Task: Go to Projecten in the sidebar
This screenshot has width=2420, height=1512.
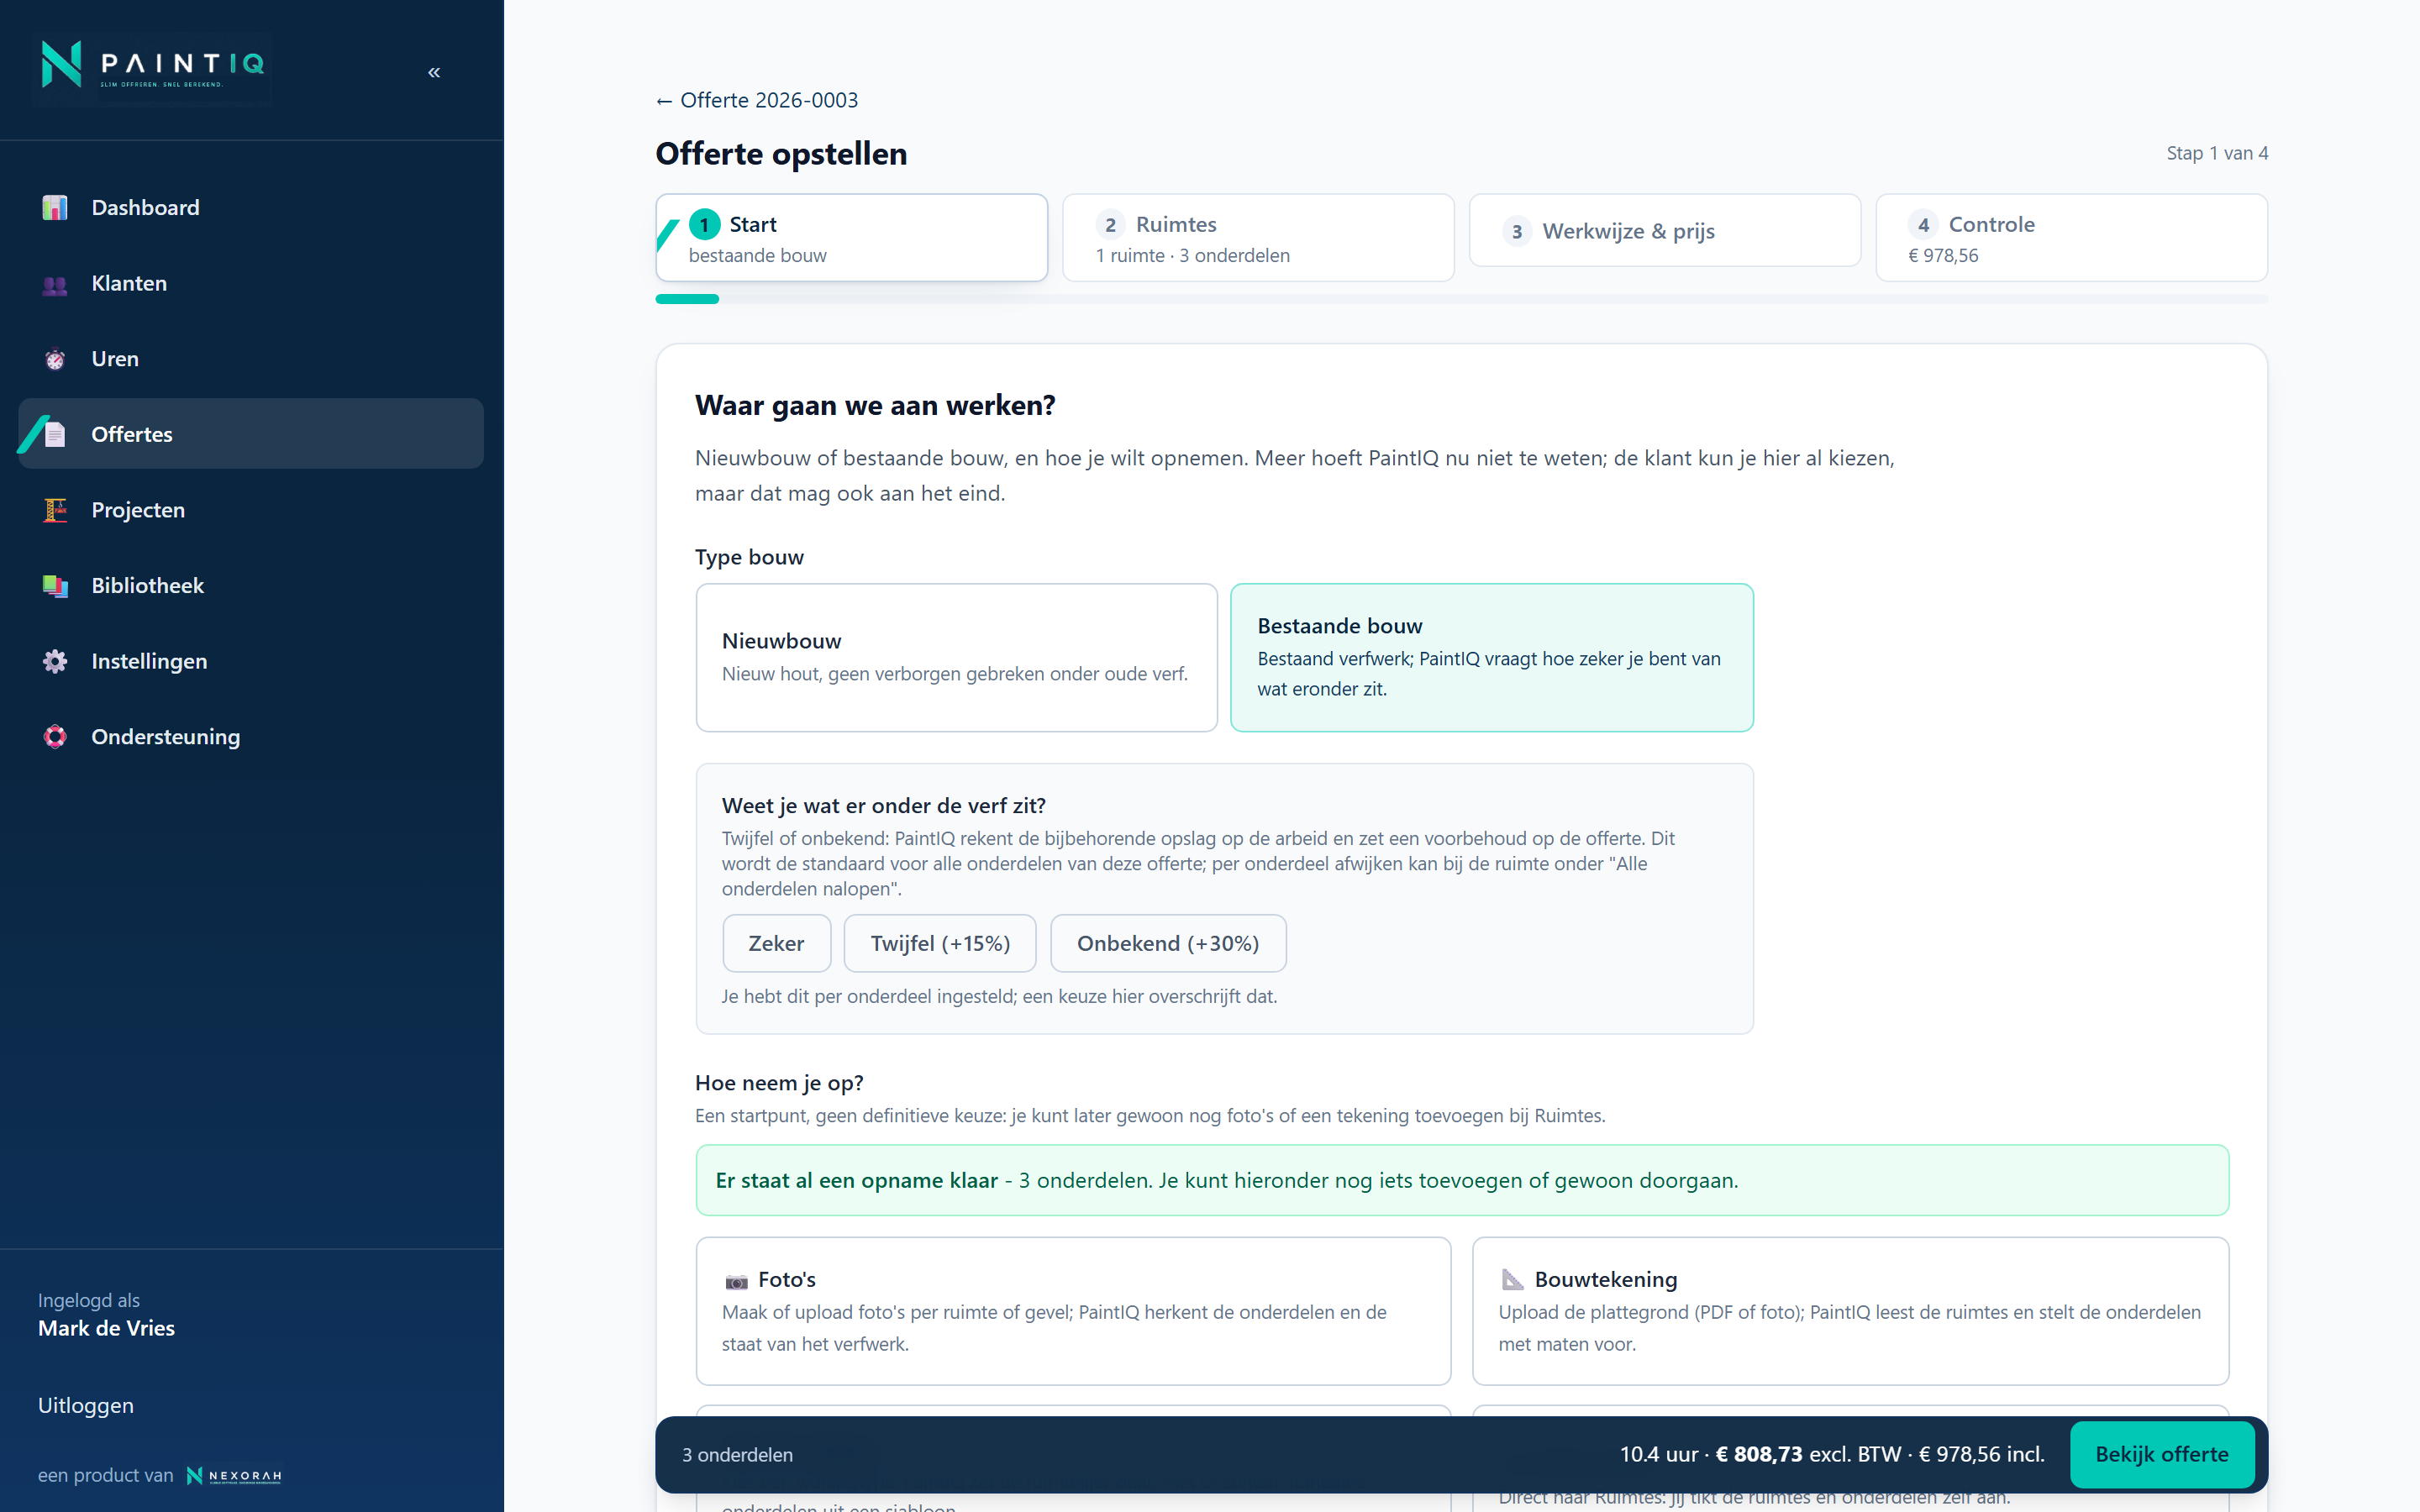Action: [251, 510]
